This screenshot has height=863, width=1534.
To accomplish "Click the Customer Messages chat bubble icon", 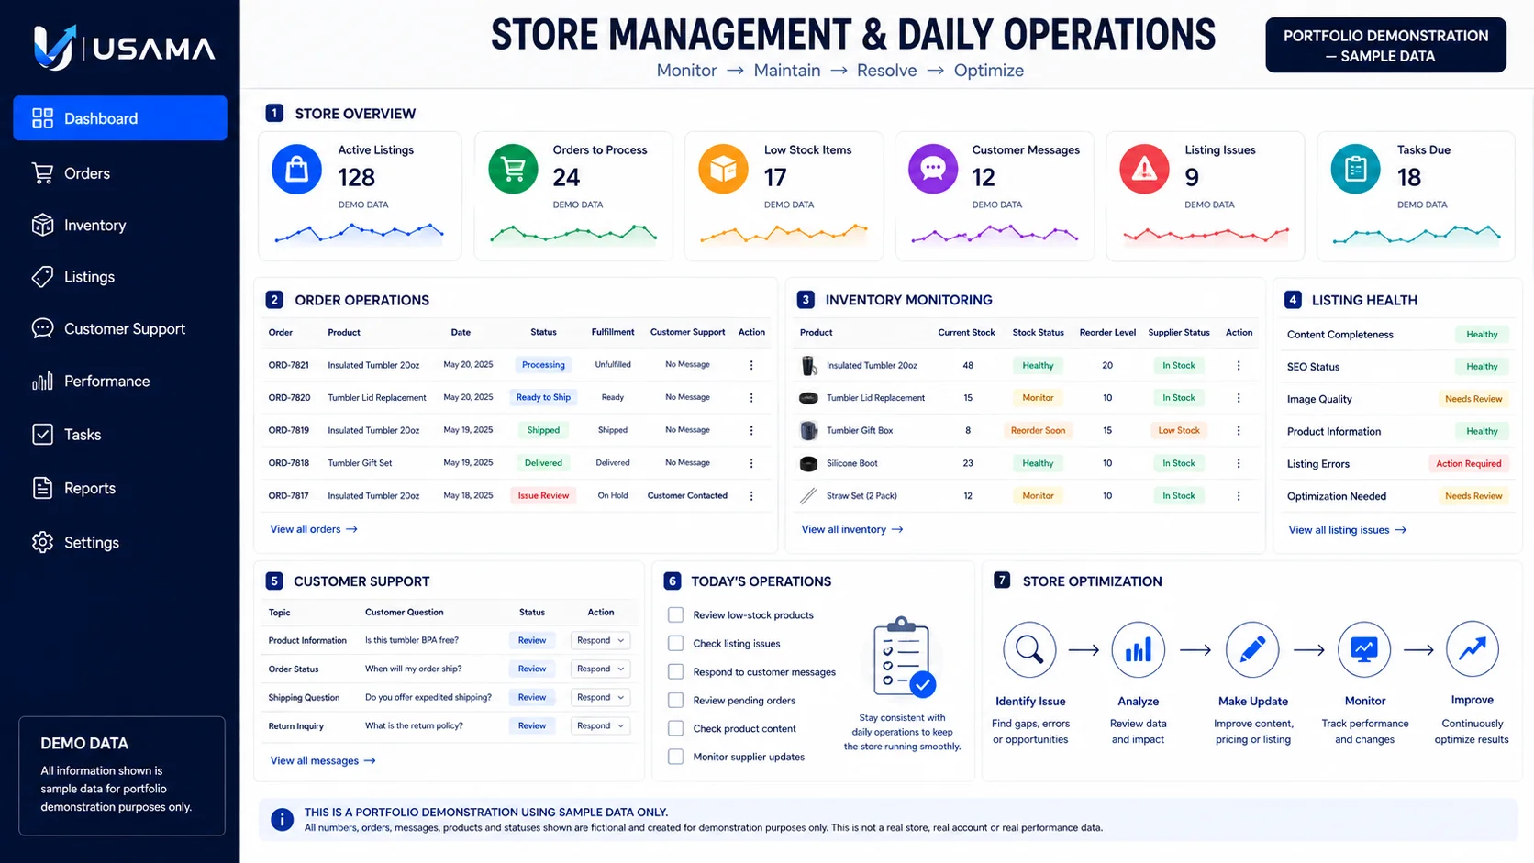I will [933, 169].
